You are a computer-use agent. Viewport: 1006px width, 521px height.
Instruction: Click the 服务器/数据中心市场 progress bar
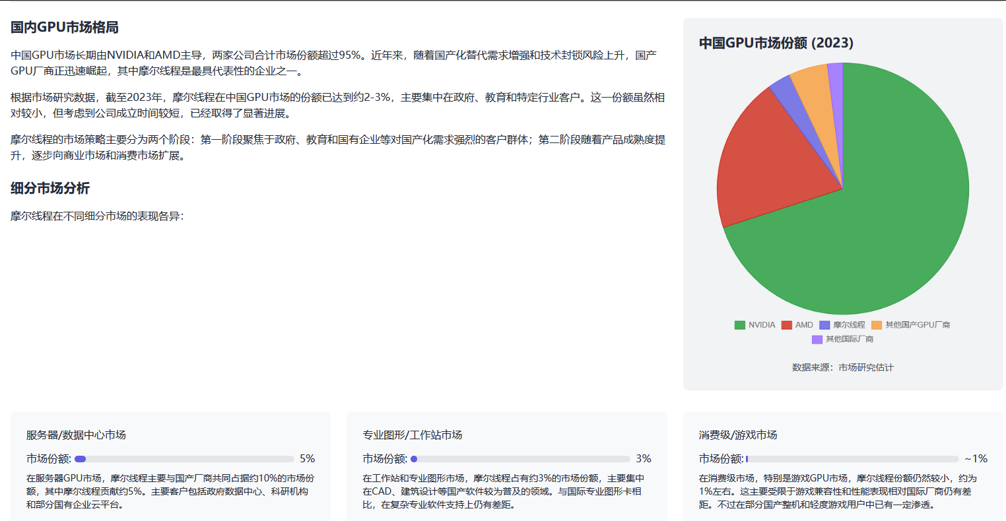pyautogui.click(x=184, y=459)
